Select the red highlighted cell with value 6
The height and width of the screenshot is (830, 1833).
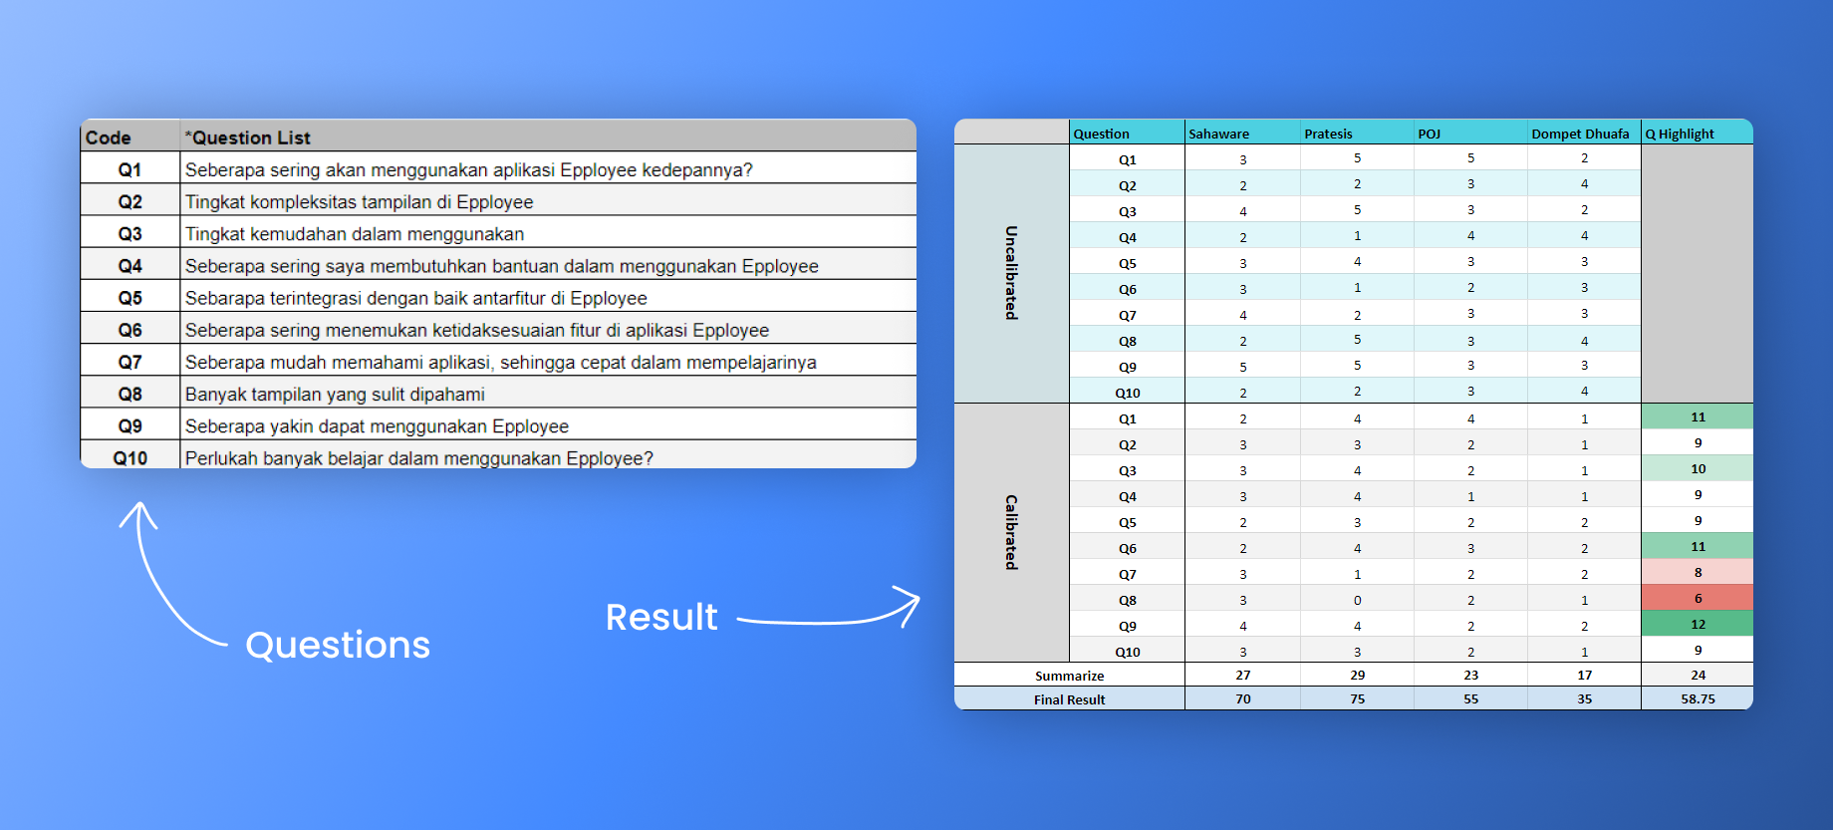pos(1698,599)
